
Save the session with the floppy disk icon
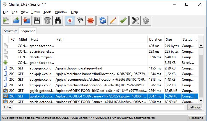[37, 20]
